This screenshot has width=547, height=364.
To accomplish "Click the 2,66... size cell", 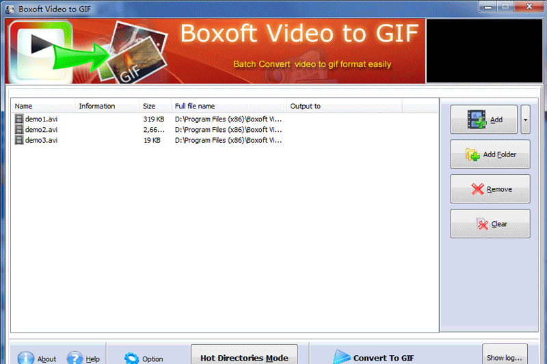I will [154, 130].
